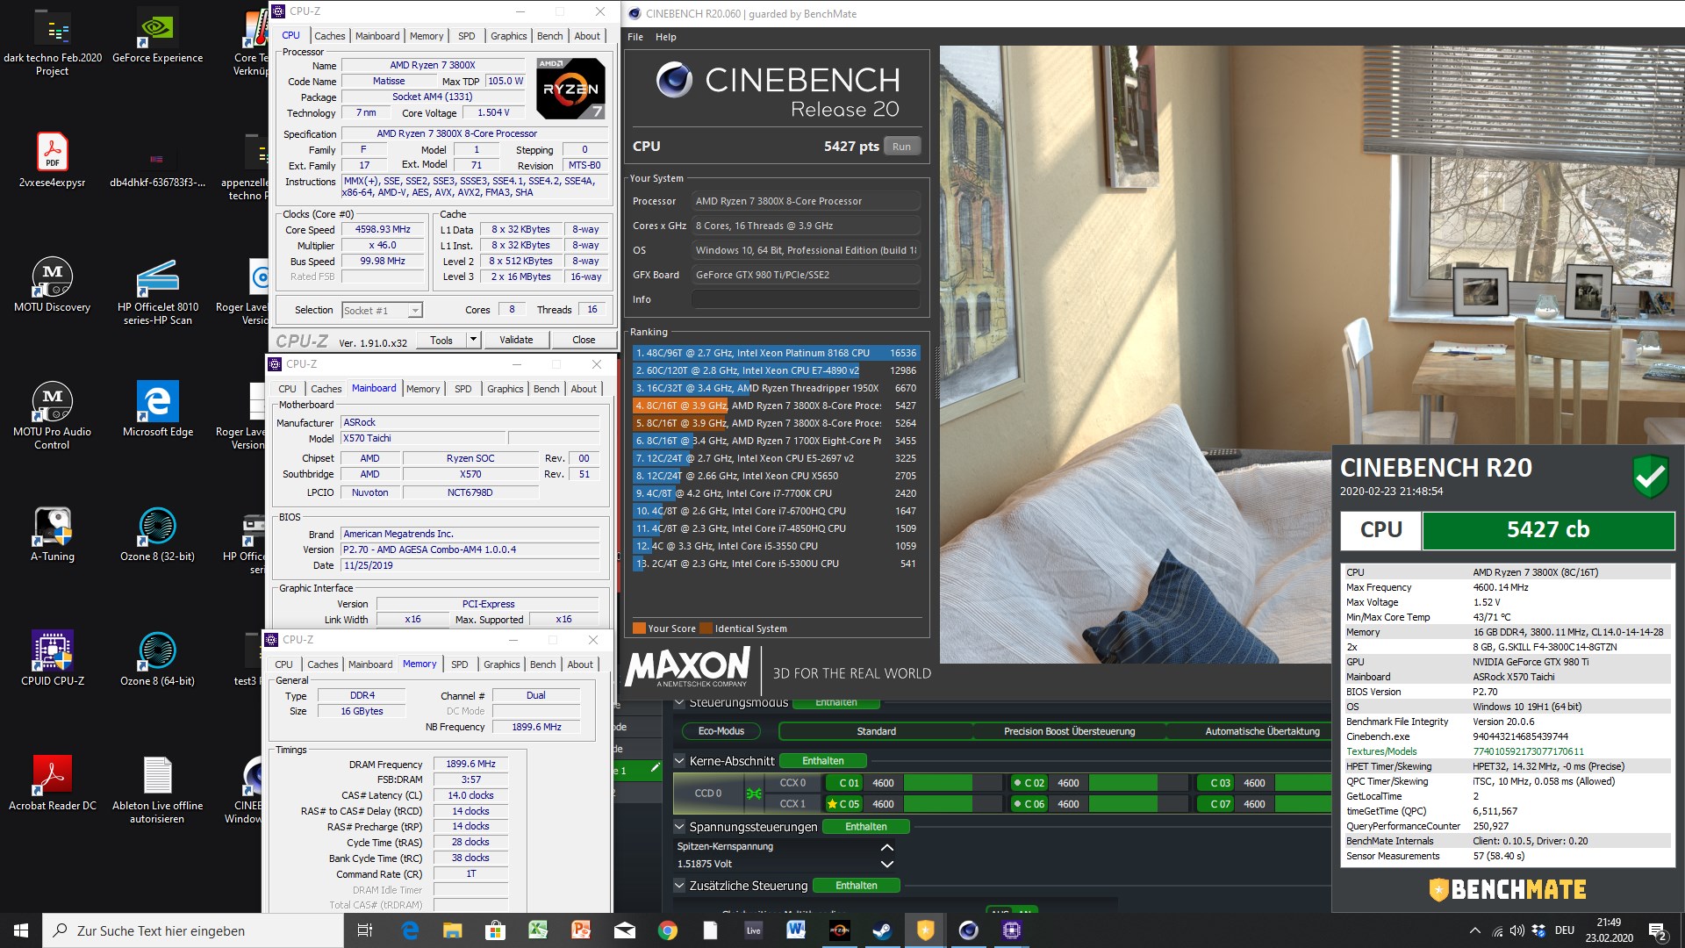Image resolution: width=1685 pixels, height=948 pixels.
Task: Click the Windows taskbar search box
Action: [x=193, y=930]
